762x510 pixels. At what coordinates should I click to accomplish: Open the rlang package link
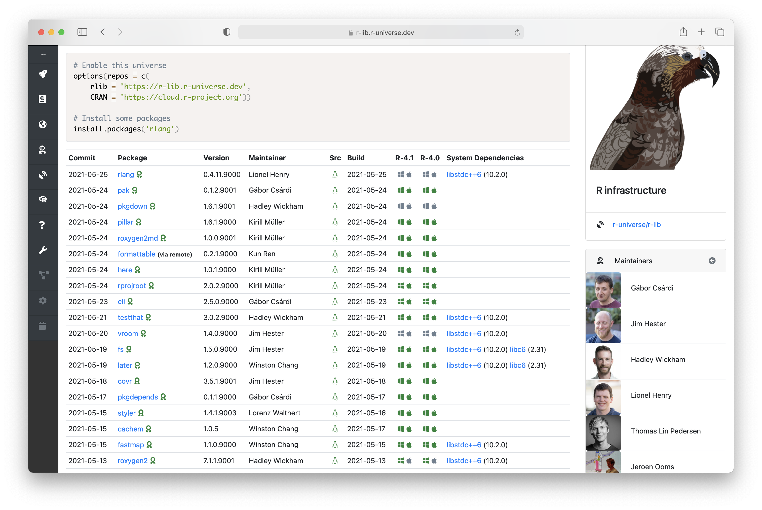(x=126, y=174)
